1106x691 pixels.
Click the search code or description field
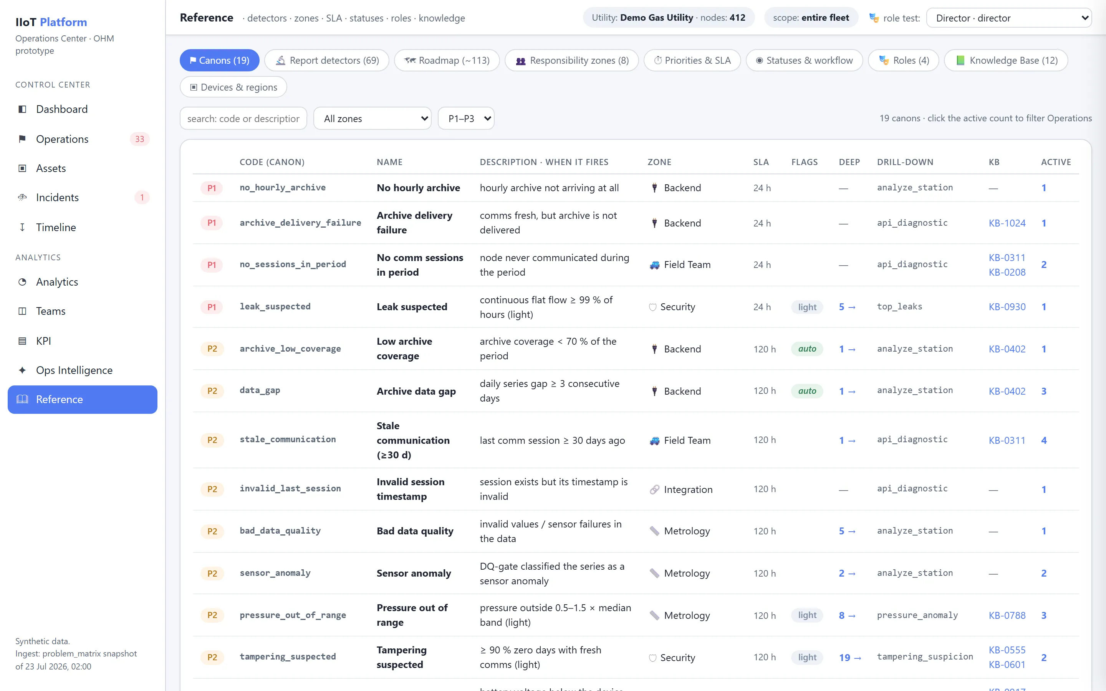[243, 118]
